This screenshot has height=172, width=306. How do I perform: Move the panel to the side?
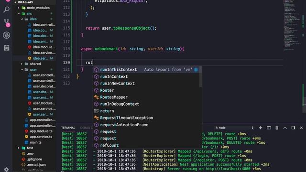point(293,128)
